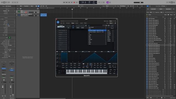Click the Favorites heart column header
Viewport: 176px width, 99px height.
click(x=168, y=15)
